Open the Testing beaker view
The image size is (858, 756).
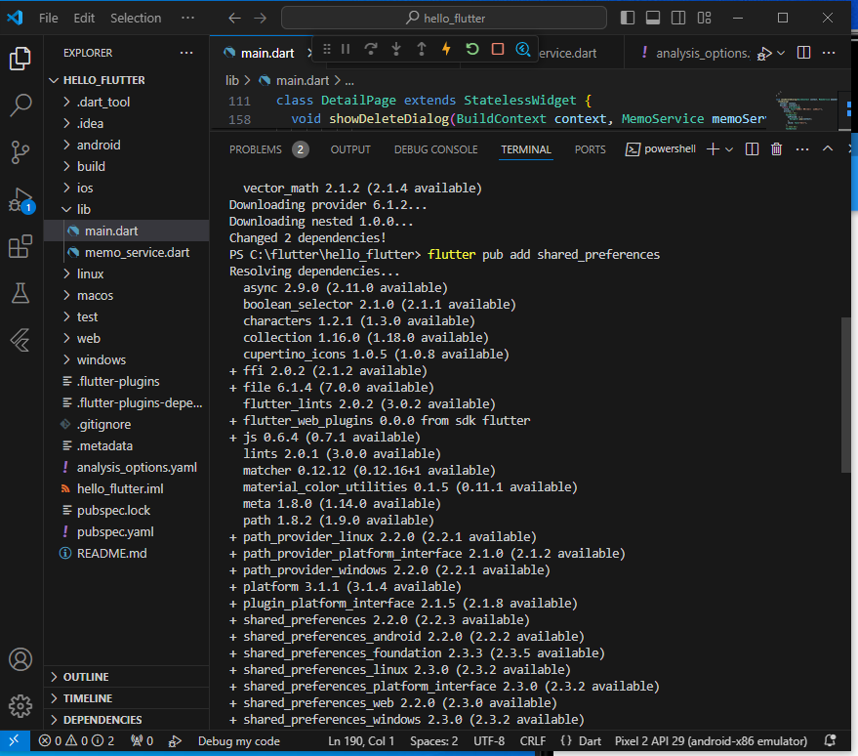point(20,293)
